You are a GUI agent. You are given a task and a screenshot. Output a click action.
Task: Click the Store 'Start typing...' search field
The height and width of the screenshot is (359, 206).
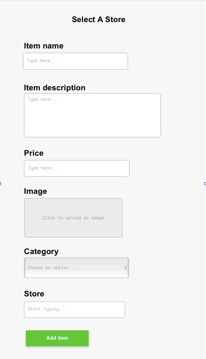[75, 310]
